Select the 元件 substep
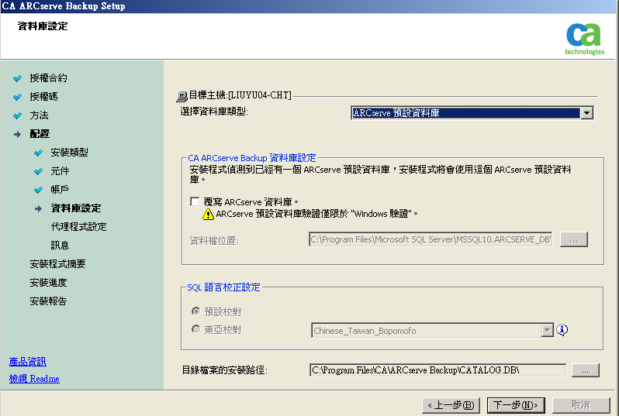This screenshot has width=619, height=416. point(60,171)
